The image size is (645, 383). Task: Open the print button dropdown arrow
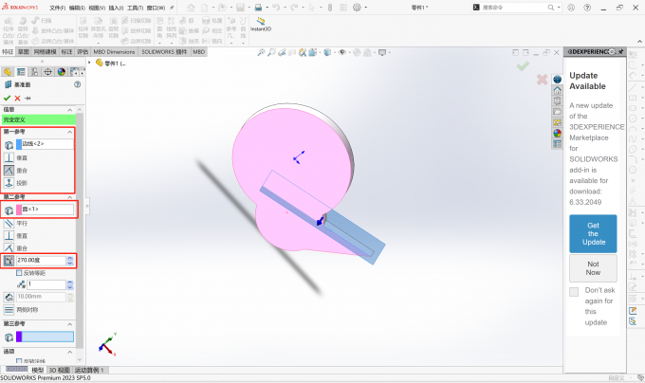[x=267, y=8]
